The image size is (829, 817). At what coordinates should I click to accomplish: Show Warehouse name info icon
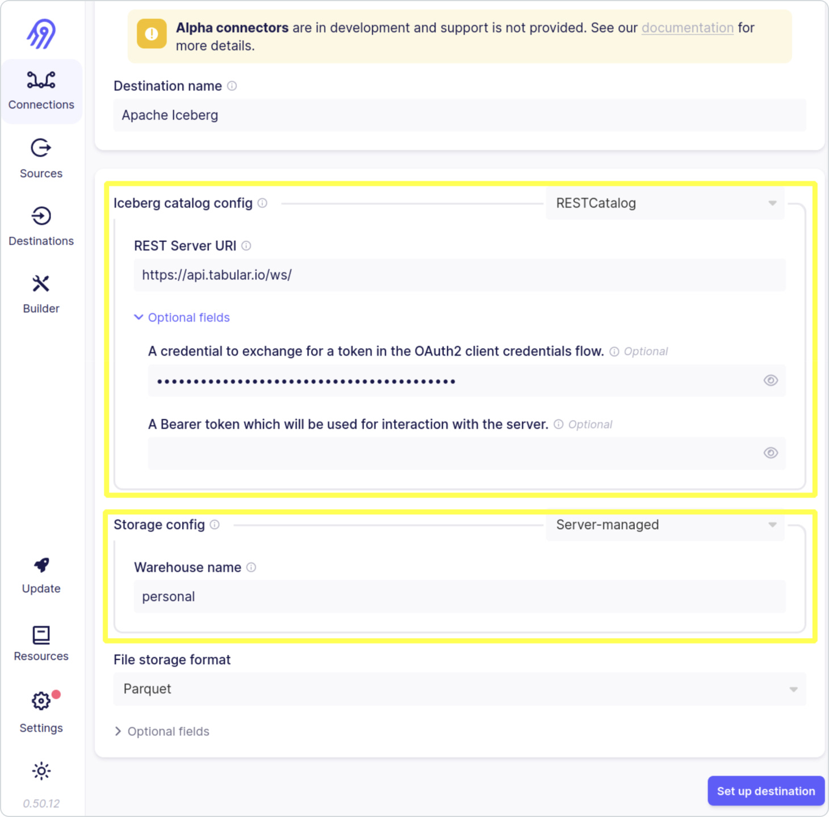click(x=251, y=567)
